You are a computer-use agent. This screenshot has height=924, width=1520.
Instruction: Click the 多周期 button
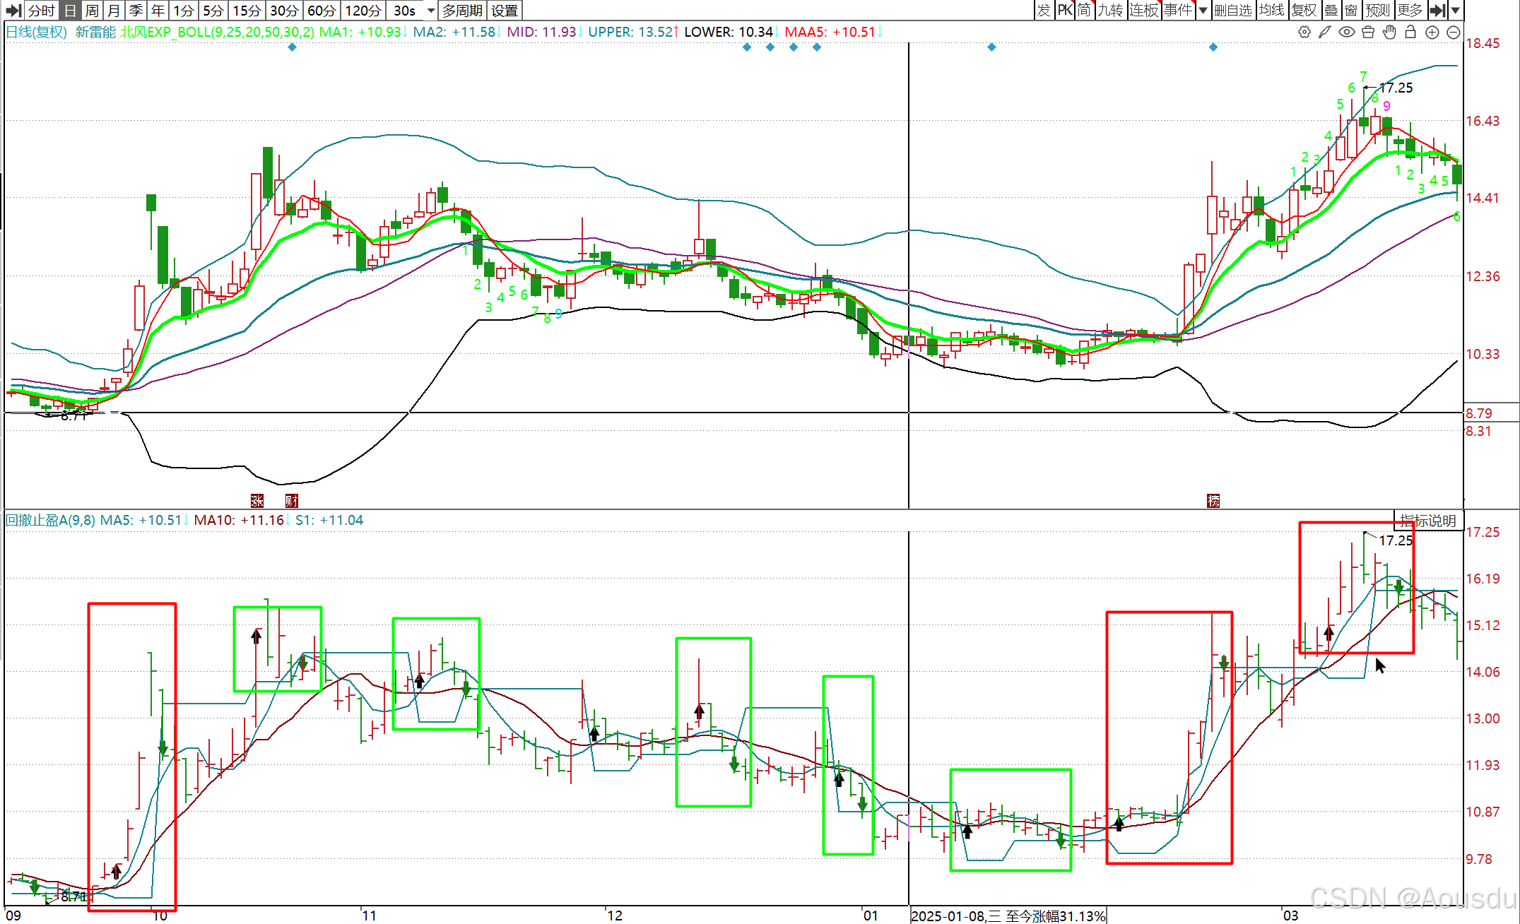[462, 10]
